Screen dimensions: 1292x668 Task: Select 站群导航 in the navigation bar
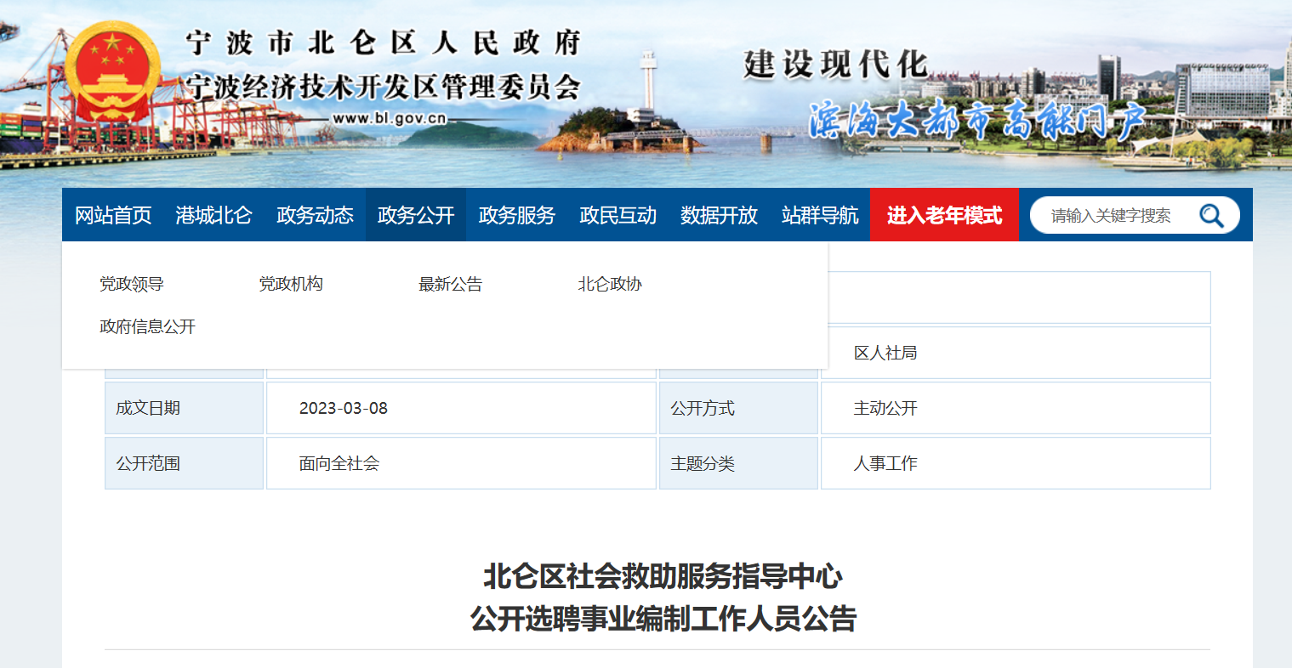(x=820, y=215)
